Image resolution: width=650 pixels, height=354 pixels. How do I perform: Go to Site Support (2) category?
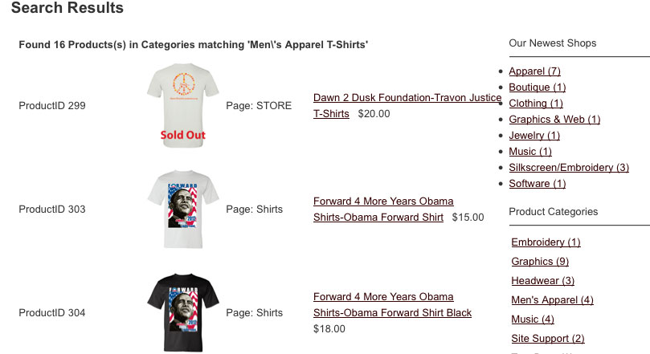[547, 339]
